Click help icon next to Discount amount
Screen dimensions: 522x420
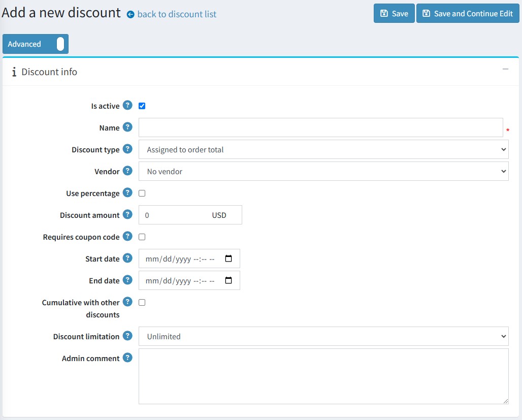pyautogui.click(x=127, y=215)
